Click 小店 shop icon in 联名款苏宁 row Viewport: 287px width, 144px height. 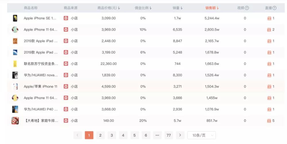coord(66,63)
